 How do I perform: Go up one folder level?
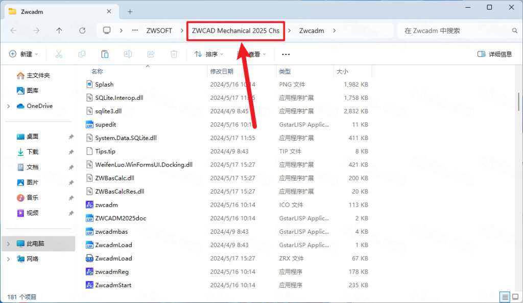pos(59,31)
